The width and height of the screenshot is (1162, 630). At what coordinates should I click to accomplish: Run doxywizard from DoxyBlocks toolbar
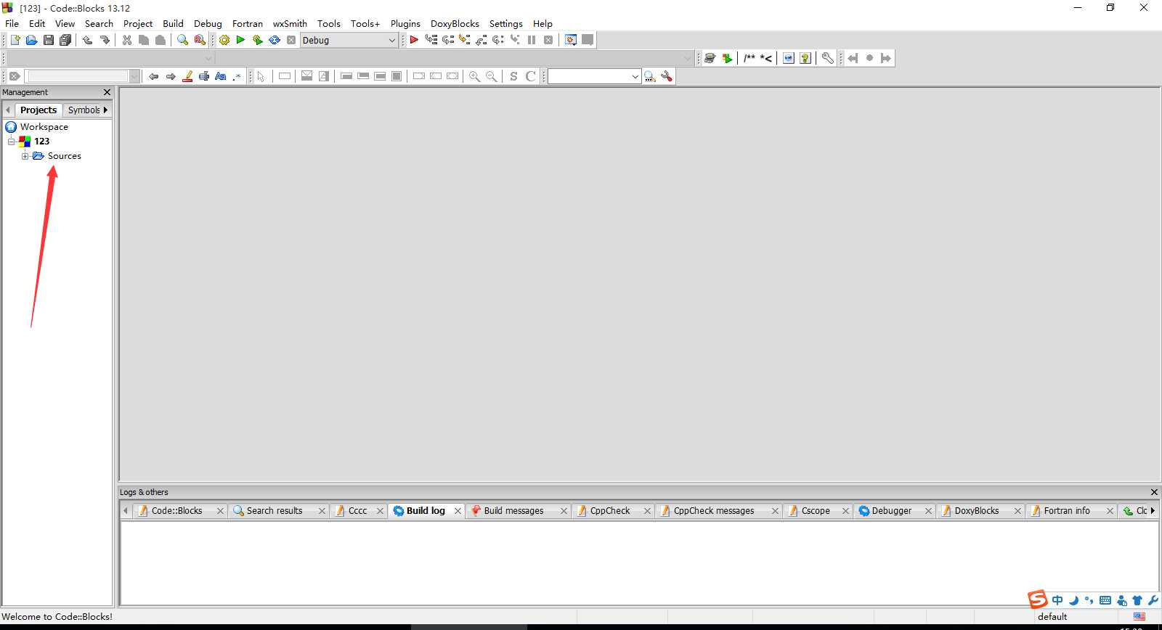pyautogui.click(x=710, y=58)
